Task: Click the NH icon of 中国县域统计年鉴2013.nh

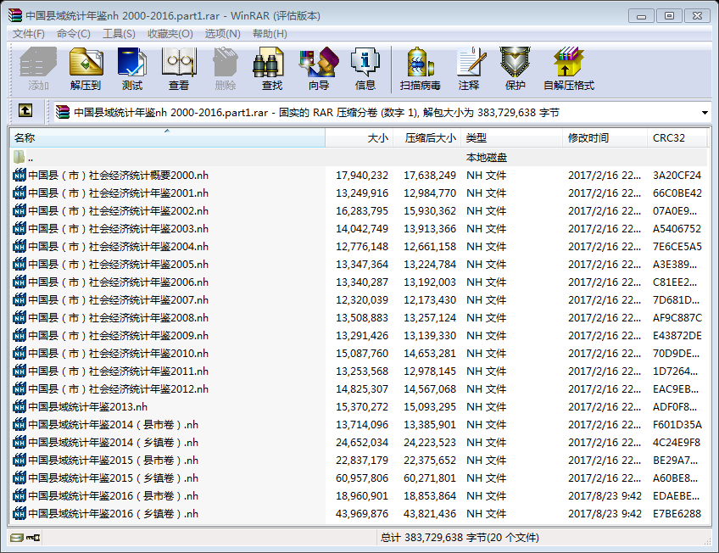Action: (20, 407)
